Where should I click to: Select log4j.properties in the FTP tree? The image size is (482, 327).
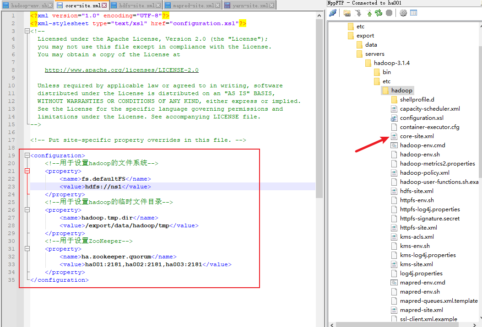coord(421,273)
